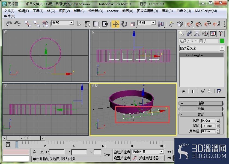The width and height of the screenshot is (229, 164).
Task: Open the 编辑(E) menu
Action: coord(23,11)
